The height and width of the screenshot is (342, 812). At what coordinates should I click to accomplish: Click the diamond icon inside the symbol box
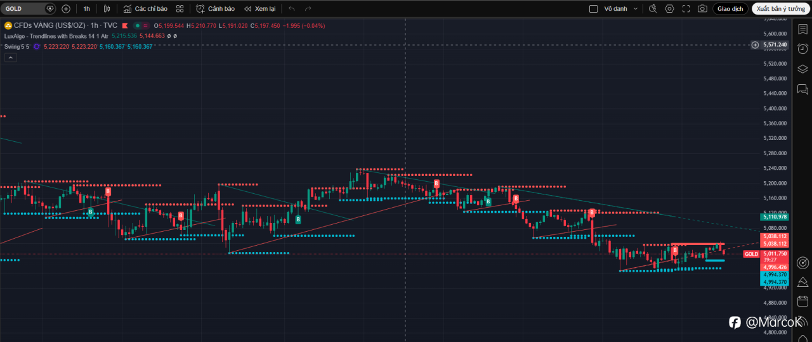pos(50,9)
